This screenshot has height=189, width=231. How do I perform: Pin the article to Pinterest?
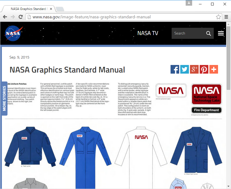point(204,69)
